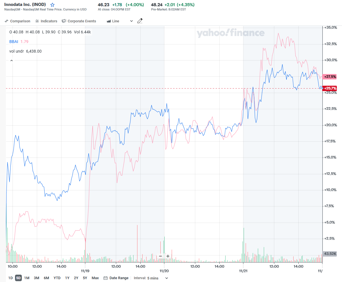Open the Comparison tool
This screenshot has width=342, height=282.
[17, 21]
